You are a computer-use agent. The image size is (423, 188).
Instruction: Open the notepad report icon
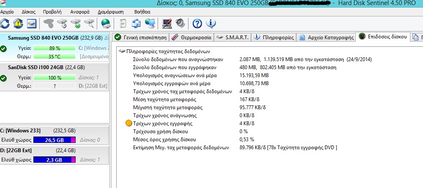pos(123,24)
